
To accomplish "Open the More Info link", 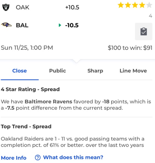I will pos(14,158).
